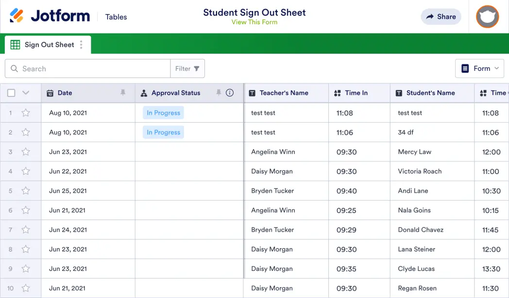Open the Filter funnel icon

197,68
